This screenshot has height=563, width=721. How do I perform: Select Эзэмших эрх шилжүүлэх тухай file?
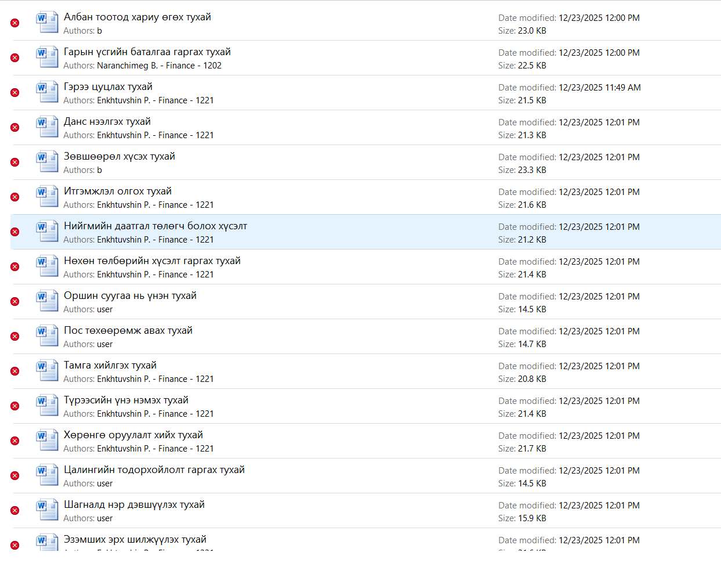[x=135, y=540]
